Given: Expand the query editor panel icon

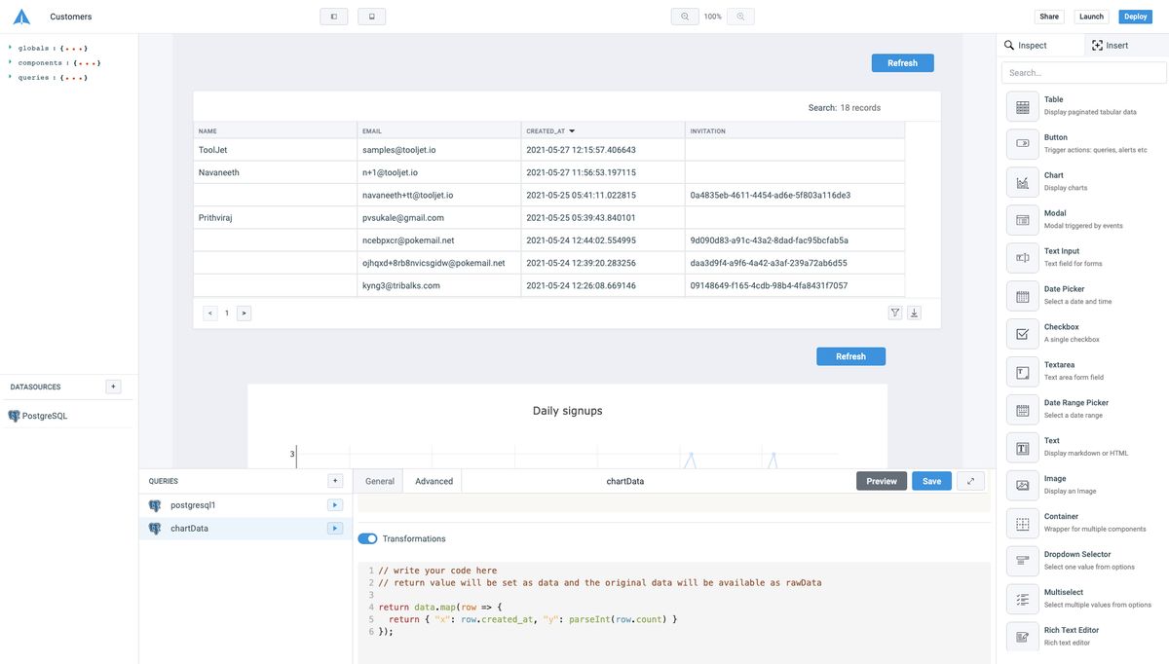Looking at the screenshot, I should click(970, 481).
